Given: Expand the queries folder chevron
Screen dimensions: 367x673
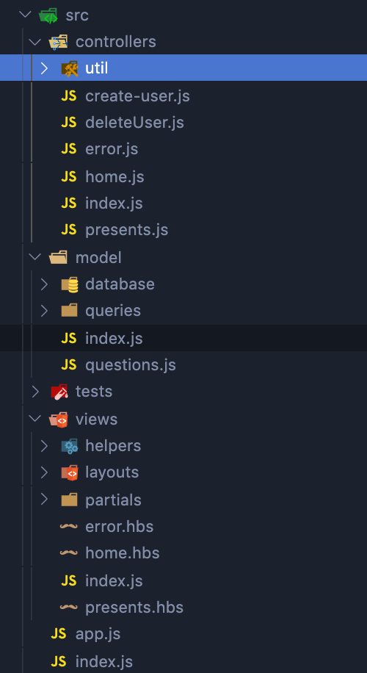Looking at the screenshot, I should (x=45, y=311).
